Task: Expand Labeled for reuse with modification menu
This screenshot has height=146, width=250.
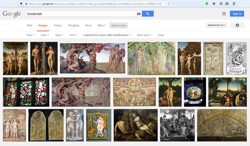Action: coord(107,35)
